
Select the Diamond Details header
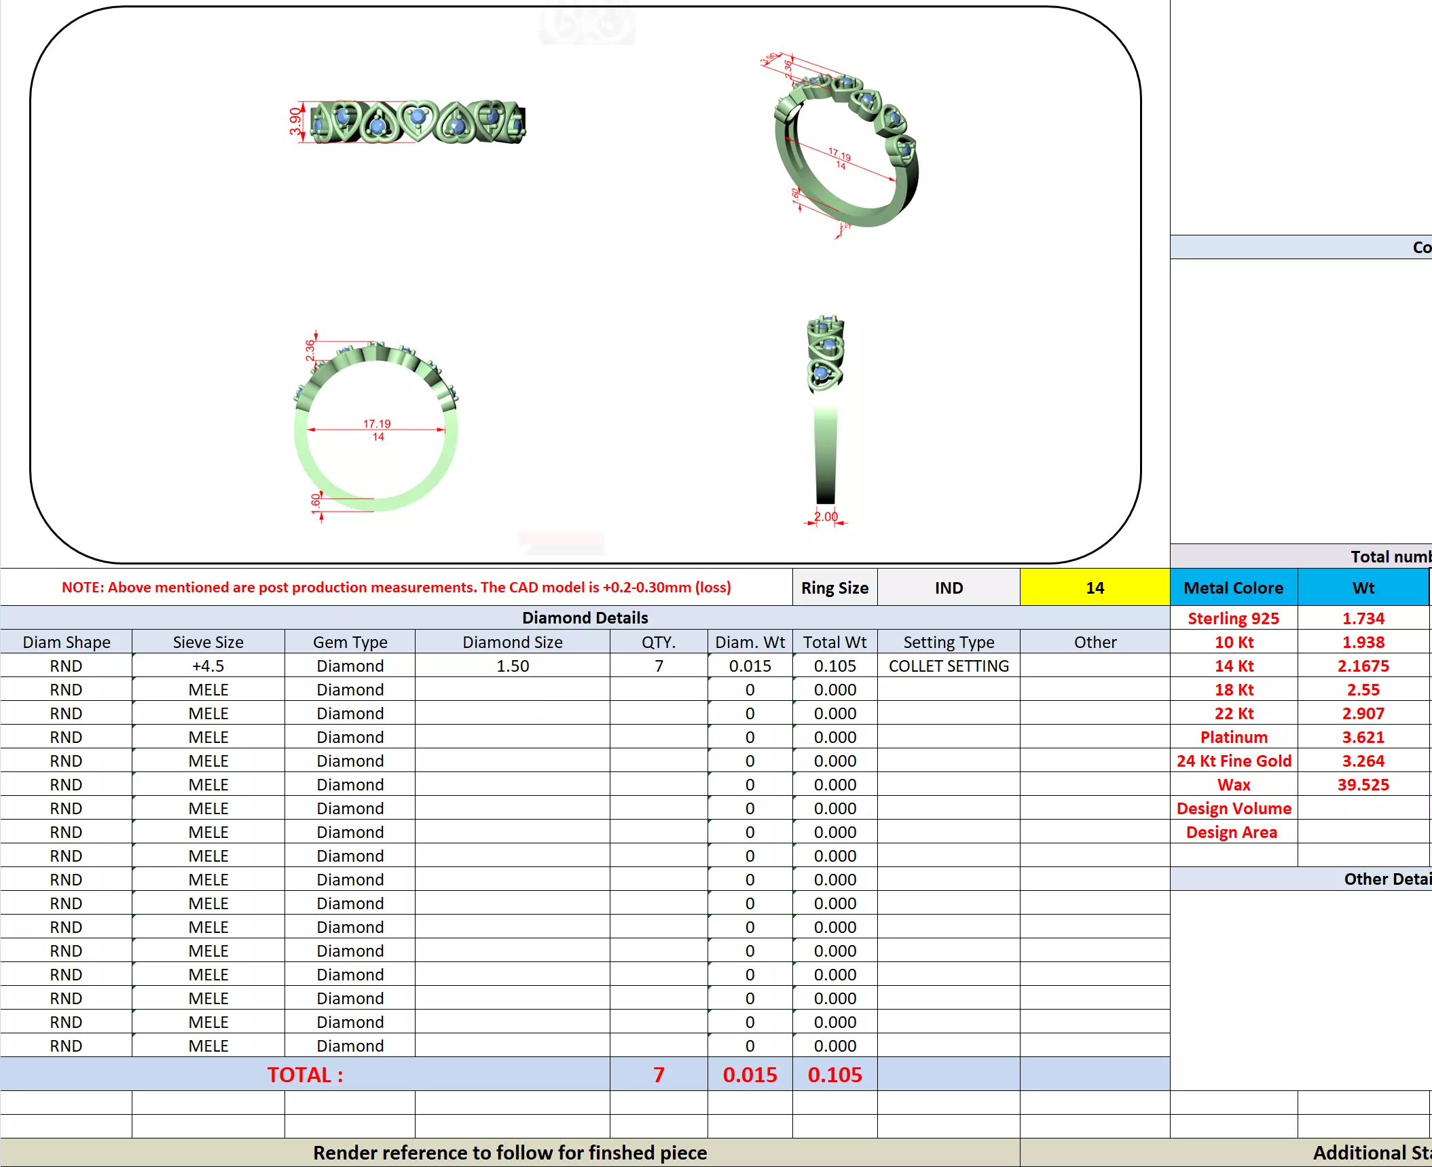[585, 617]
